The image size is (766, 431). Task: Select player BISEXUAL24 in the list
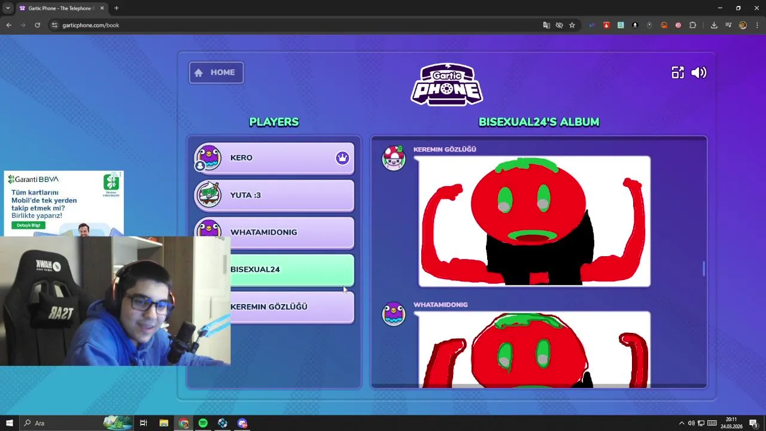292,269
